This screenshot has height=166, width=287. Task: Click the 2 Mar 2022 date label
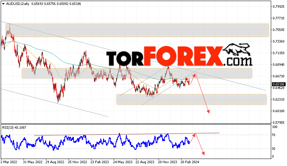tap(9, 162)
